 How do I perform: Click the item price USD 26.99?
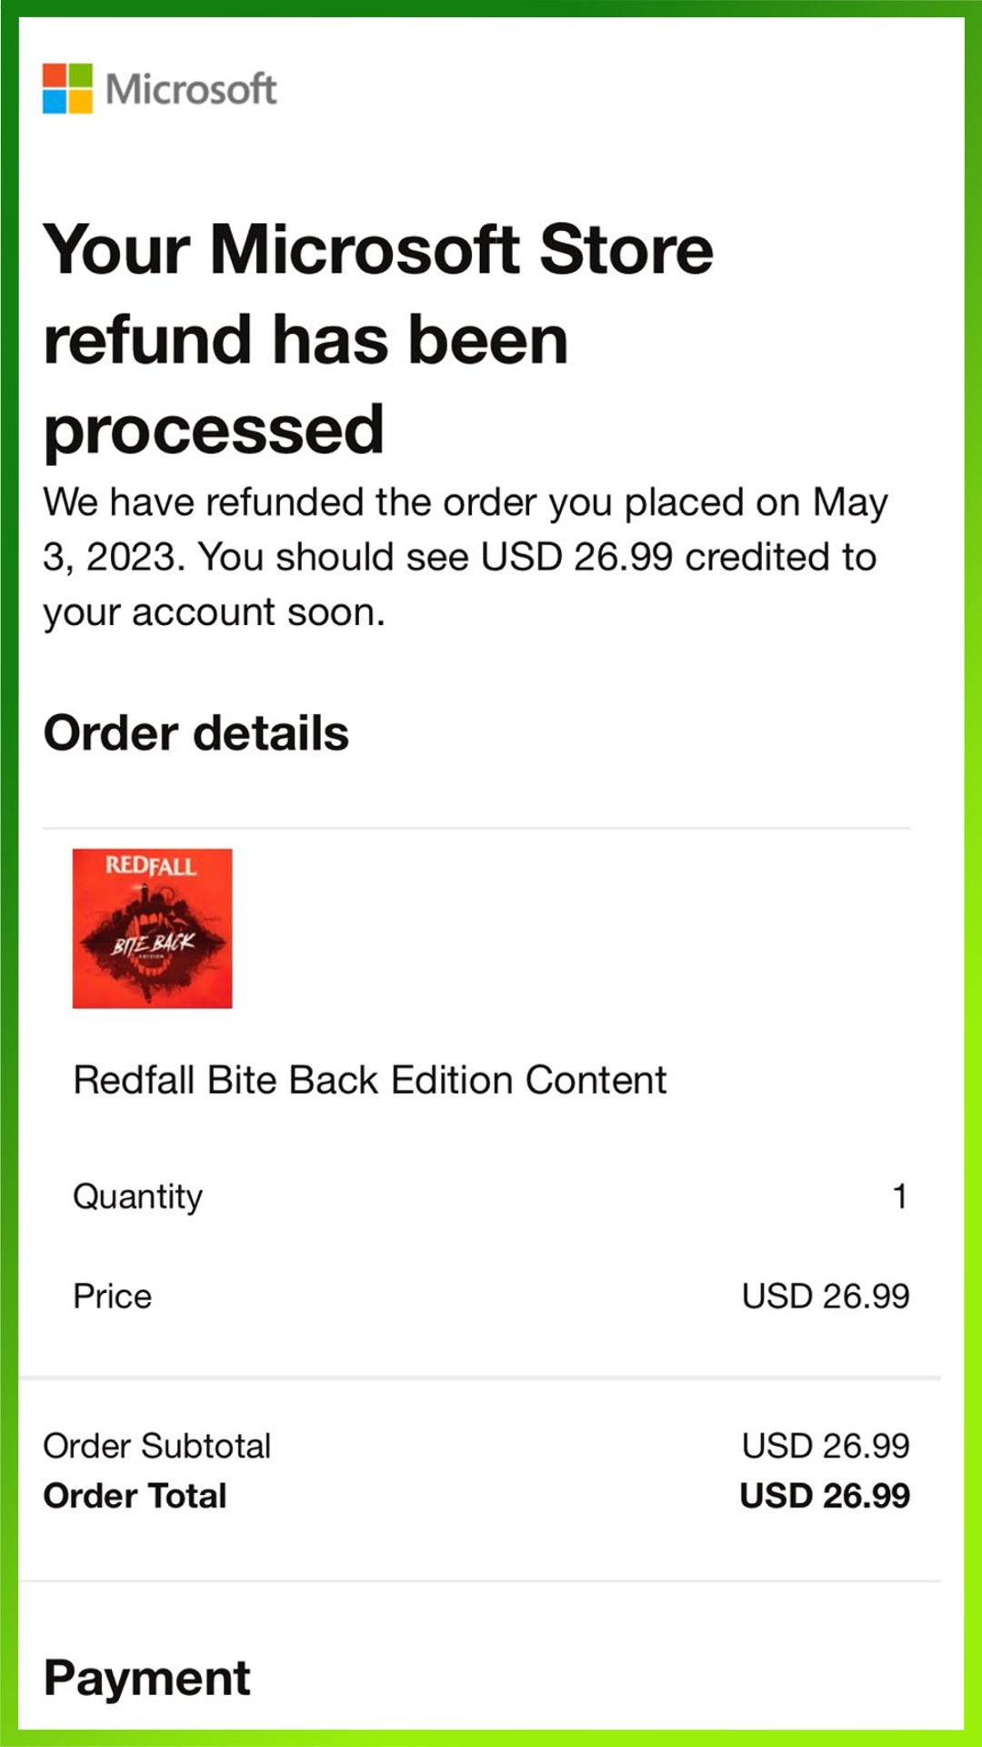pyautogui.click(x=825, y=1296)
